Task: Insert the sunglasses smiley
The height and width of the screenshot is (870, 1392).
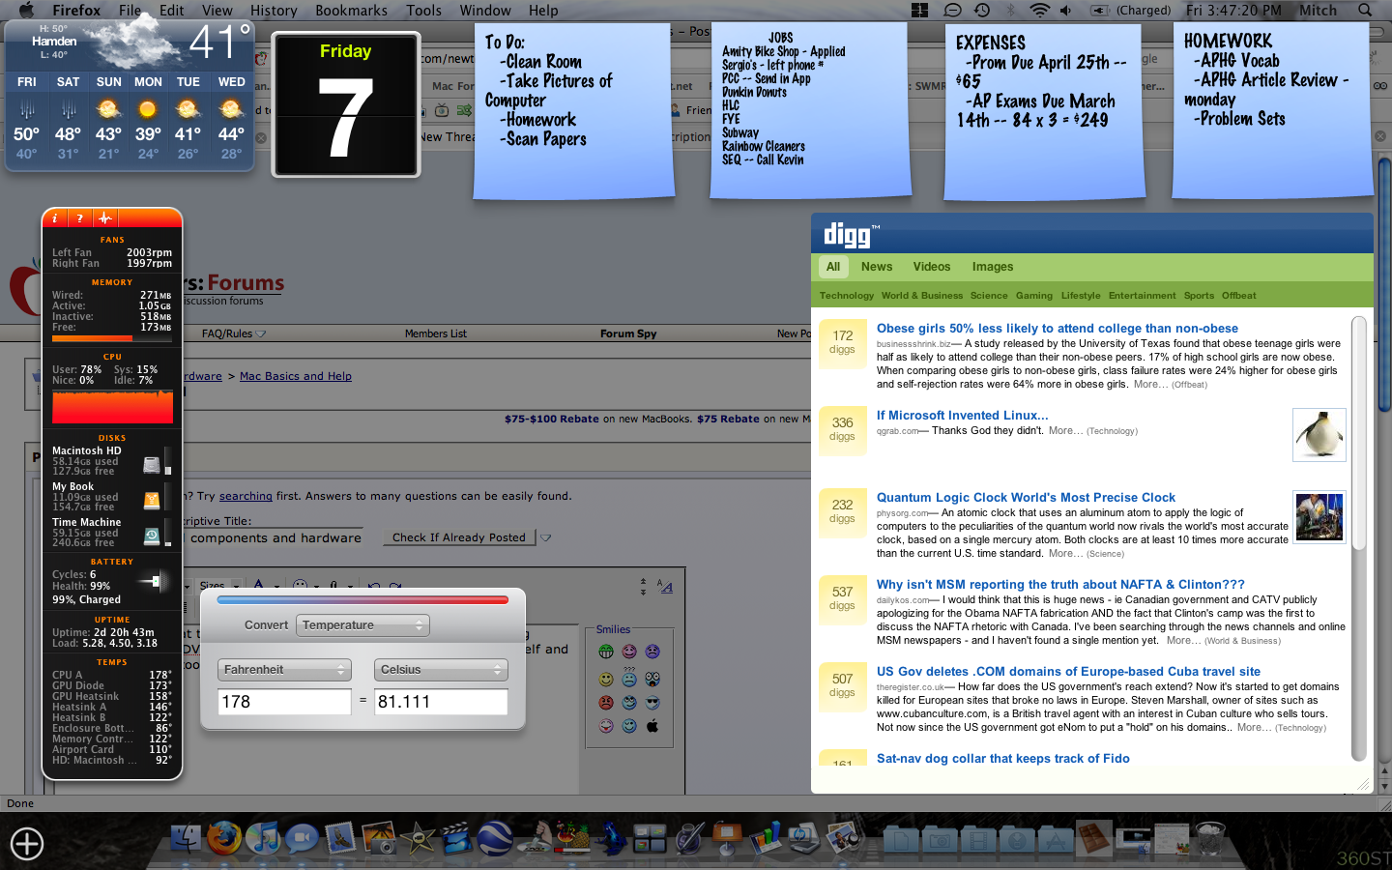Action: click(x=652, y=703)
